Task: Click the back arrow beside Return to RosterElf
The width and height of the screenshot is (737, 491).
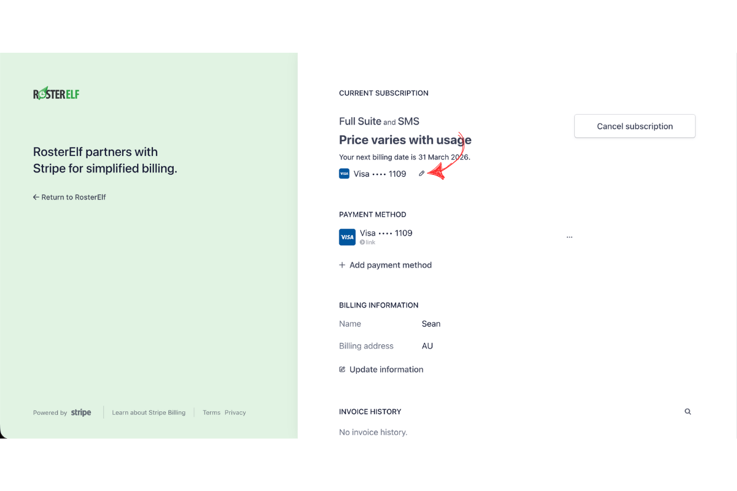Action: [36, 197]
